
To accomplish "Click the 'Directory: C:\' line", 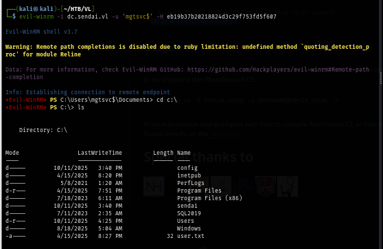I will (x=43, y=130).
